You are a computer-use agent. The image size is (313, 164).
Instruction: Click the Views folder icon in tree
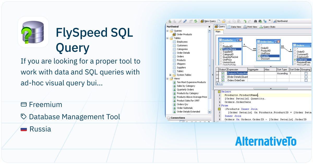pyautogui.click(x=171, y=78)
